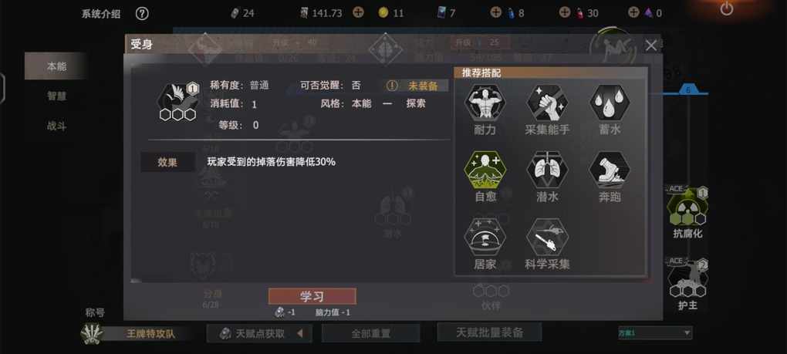This screenshot has width=787, height=354.
Task: Open the 系统介绍 question mark help
Action: coord(142,14)
